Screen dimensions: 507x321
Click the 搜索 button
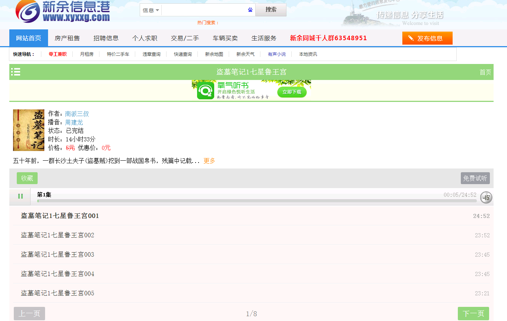(271, 10)
